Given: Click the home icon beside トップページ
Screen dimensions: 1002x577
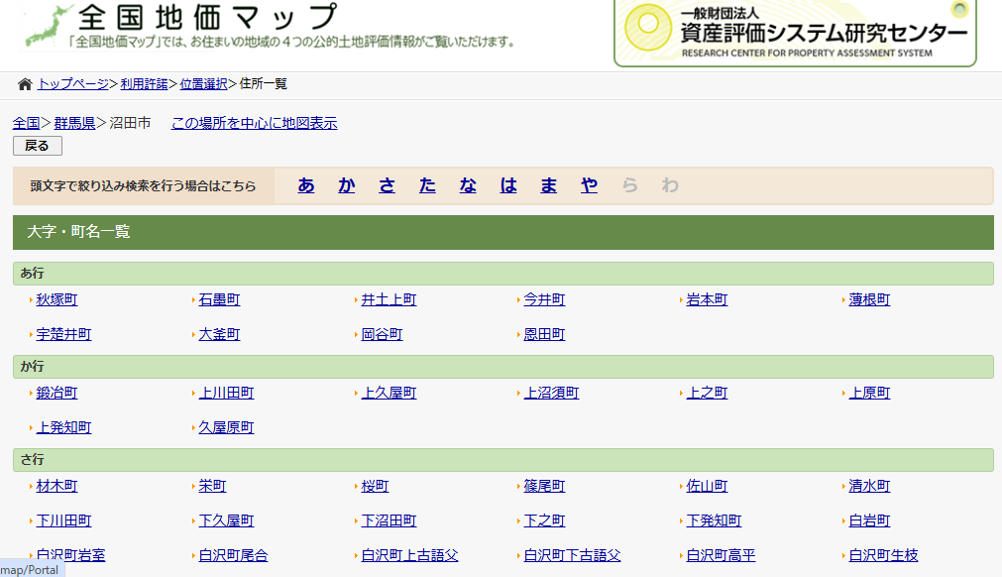Looking at the screenshot, I should click(25, 84).
